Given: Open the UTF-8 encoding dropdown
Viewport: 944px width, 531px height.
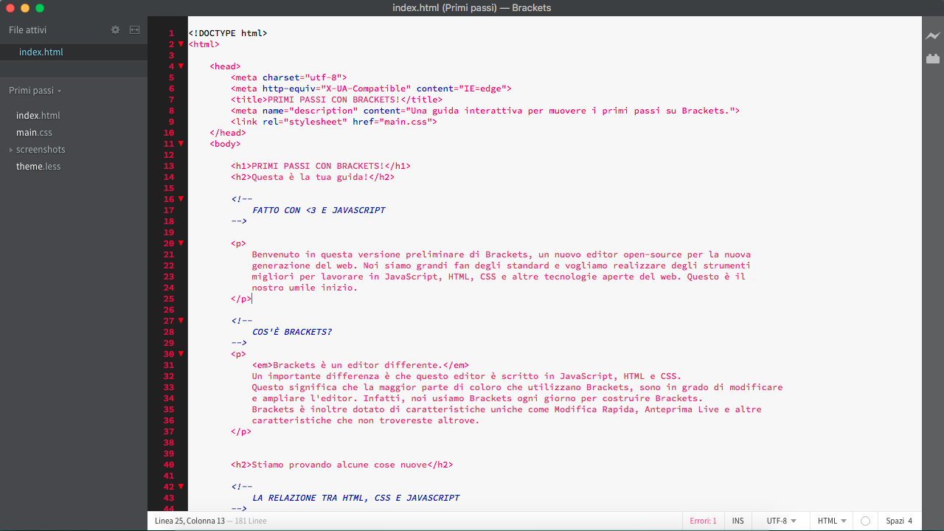Looking at the screenshot, I should point(781,521).
